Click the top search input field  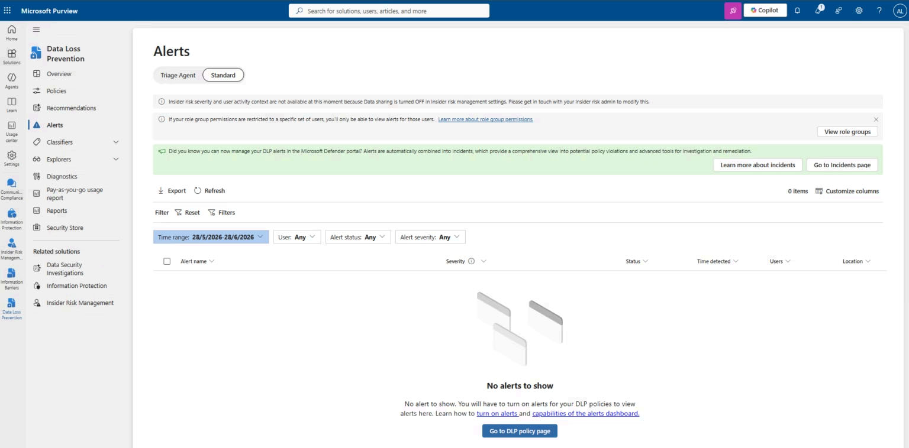[x=389, y=11]
